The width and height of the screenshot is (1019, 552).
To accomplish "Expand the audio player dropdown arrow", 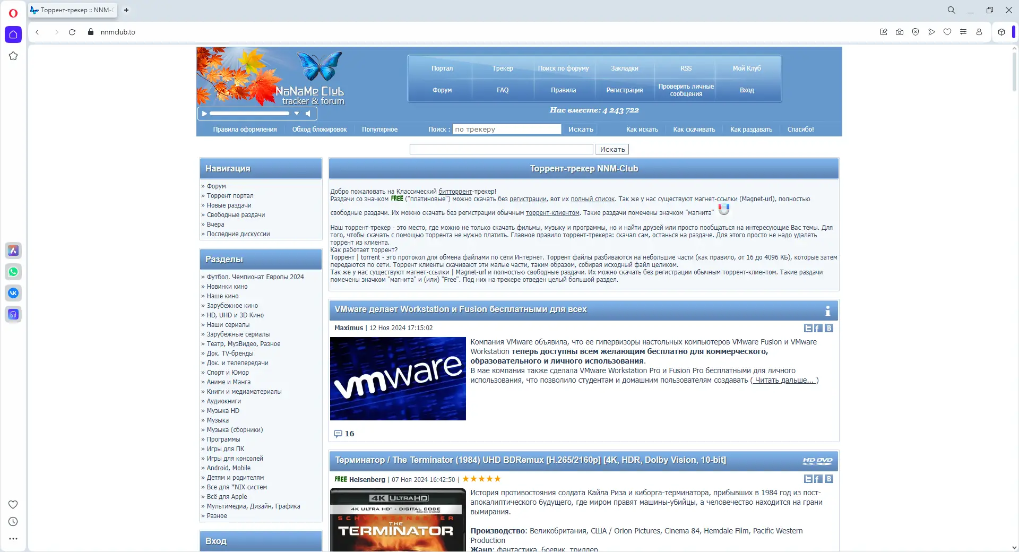I will pos(297,113).
